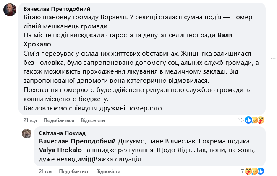
Task: Reply to Світлана Поклад with Відповісти
Action: [x=108, y=171]
